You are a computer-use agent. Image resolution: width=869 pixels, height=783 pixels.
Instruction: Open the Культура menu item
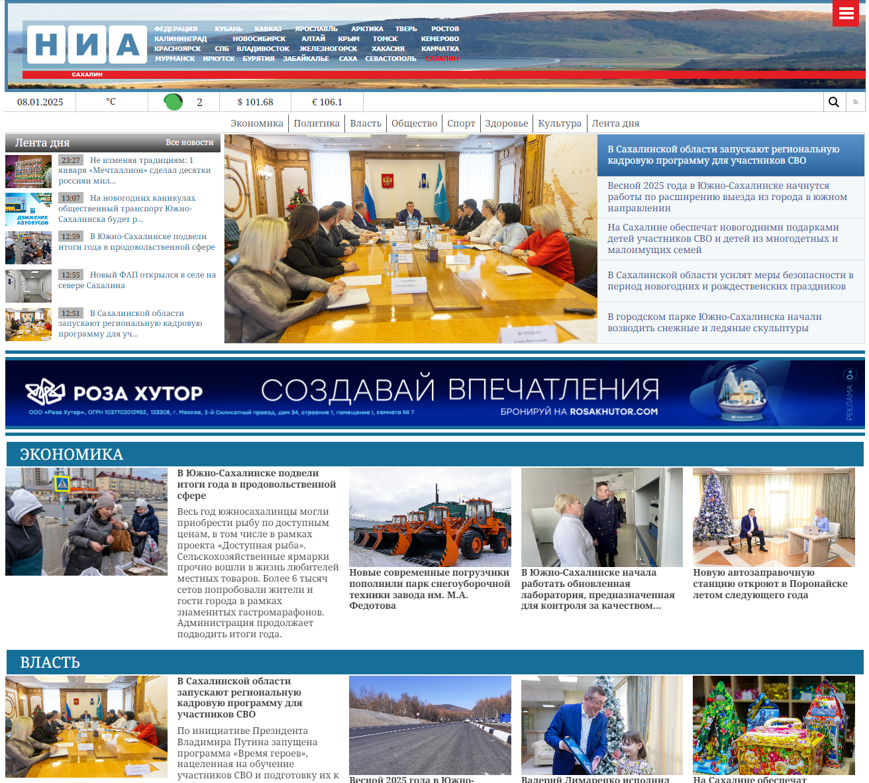click(x=560, y=123)
